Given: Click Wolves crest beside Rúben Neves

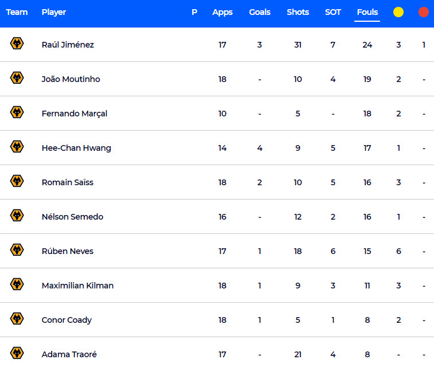Looking at the screenshot, I should (17, 250).
